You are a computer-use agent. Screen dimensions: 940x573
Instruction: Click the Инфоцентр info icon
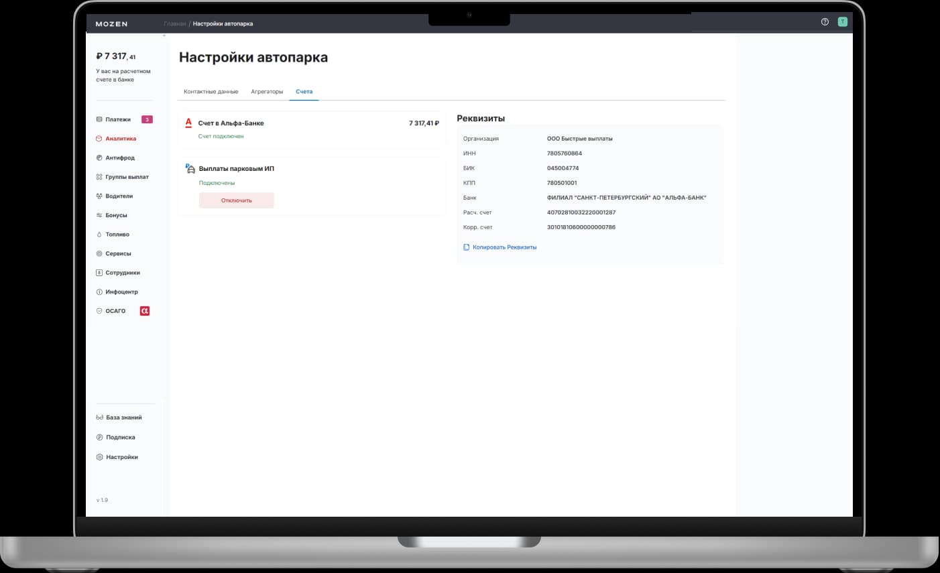tap(99, 292)
